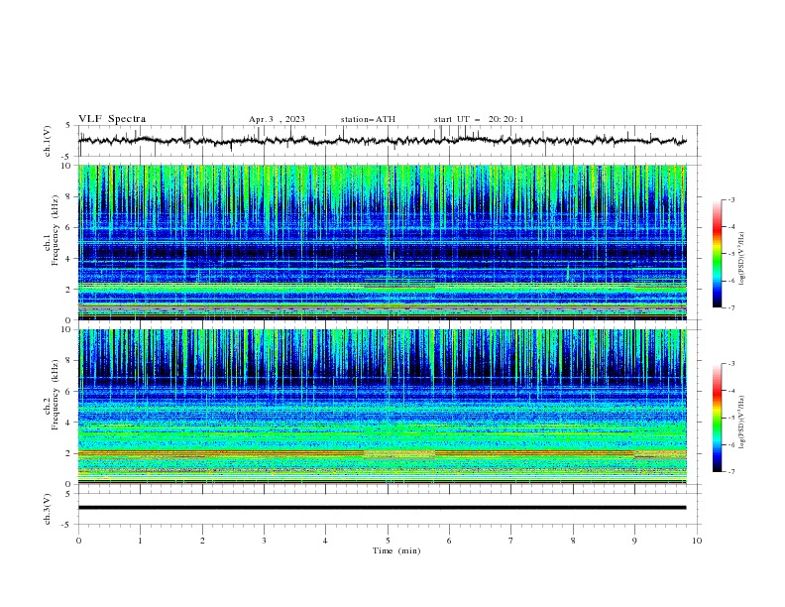Click the log(PSD) label beside ch.1 colorbar
785x607 pixels.
coord(742,259)
